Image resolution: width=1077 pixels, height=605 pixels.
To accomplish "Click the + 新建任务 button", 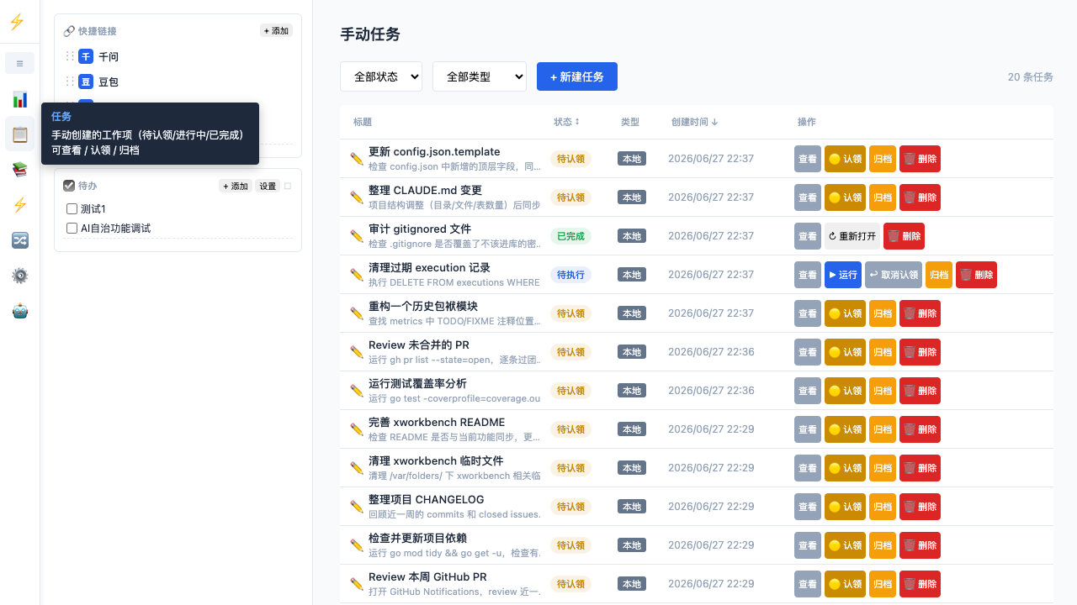I will pos(577,76).
